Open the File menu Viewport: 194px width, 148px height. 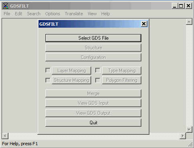click(x=7, y=14)
